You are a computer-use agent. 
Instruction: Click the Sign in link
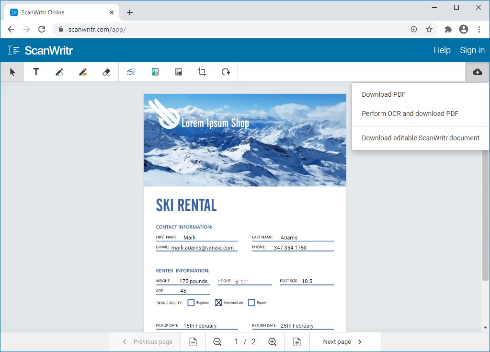click(x=472, y=50)
